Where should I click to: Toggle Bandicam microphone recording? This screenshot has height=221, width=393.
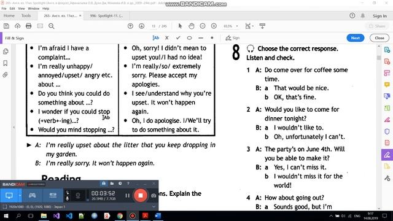pos(67,198)
